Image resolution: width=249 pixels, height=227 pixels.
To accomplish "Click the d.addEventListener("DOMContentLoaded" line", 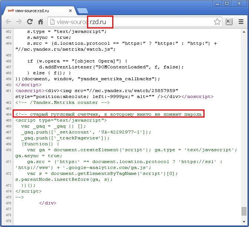I will [111, 67].
